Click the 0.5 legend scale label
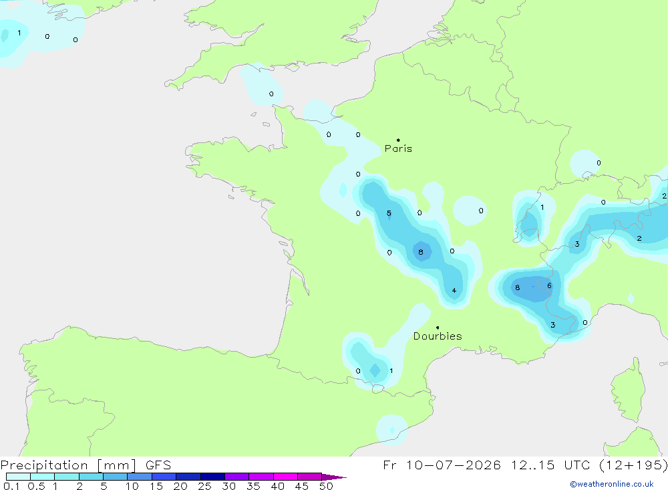Screen dimensions: 668x490 click(x=36, y=486)
